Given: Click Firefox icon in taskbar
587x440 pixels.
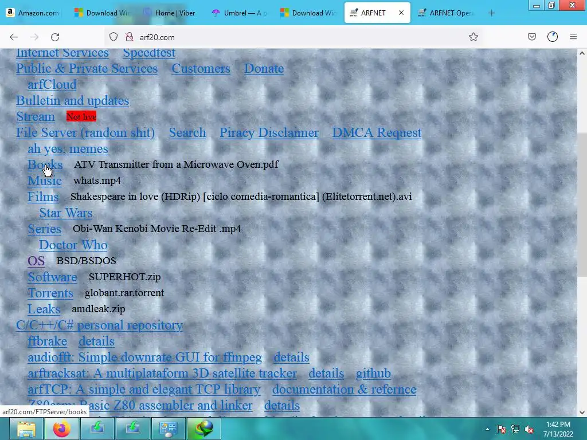Looking at the screenshot, I should [x=62, y=429].
